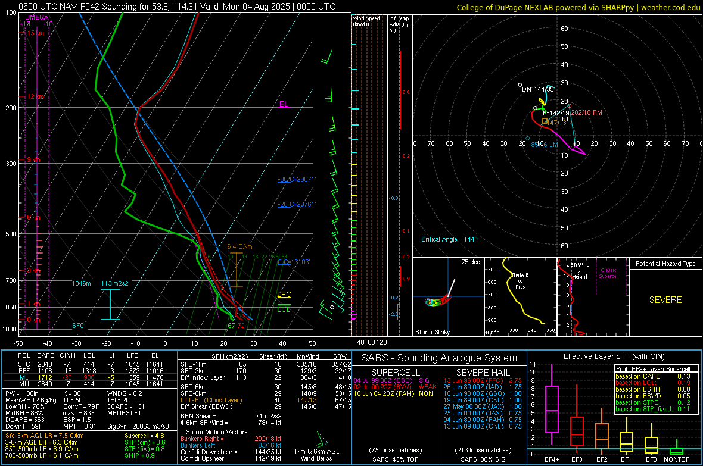Click the "SEVERE HAIL" analogue column header

[483, 373]
